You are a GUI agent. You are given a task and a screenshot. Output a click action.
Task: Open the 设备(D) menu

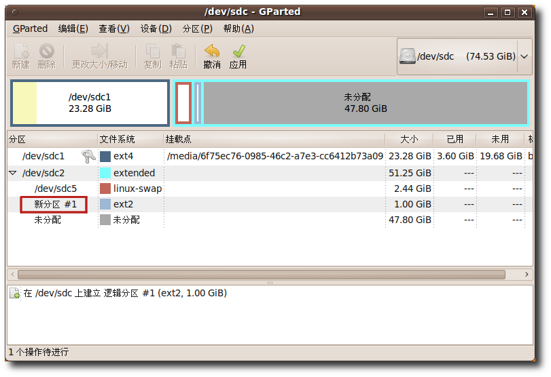click(156, 28)
